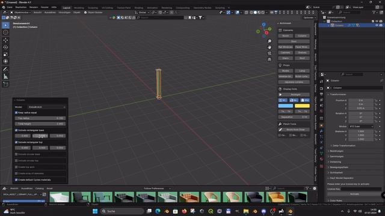Switch to Modeling workspace tab
This screenshot has width=385, height=216.
point(79,8)
